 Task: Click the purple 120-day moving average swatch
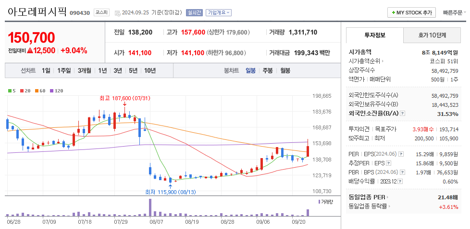click(51, 91)
